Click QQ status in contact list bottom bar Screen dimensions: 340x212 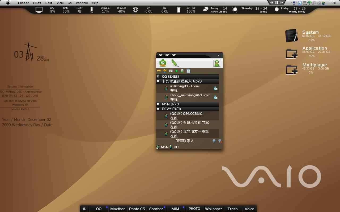click(174, 147)
